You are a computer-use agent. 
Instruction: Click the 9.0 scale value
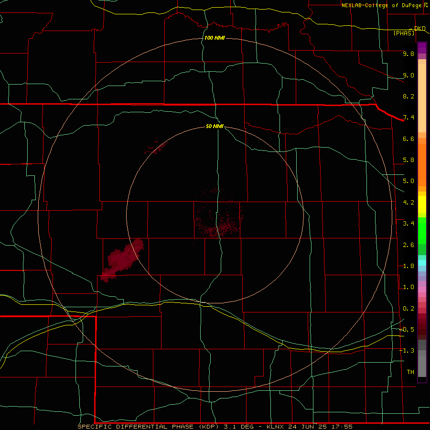click(408, 75)
